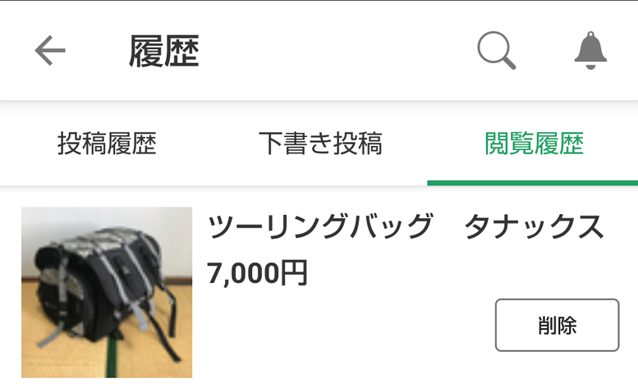
Task: Click the 履歴 page title
Action: (164, 51)
